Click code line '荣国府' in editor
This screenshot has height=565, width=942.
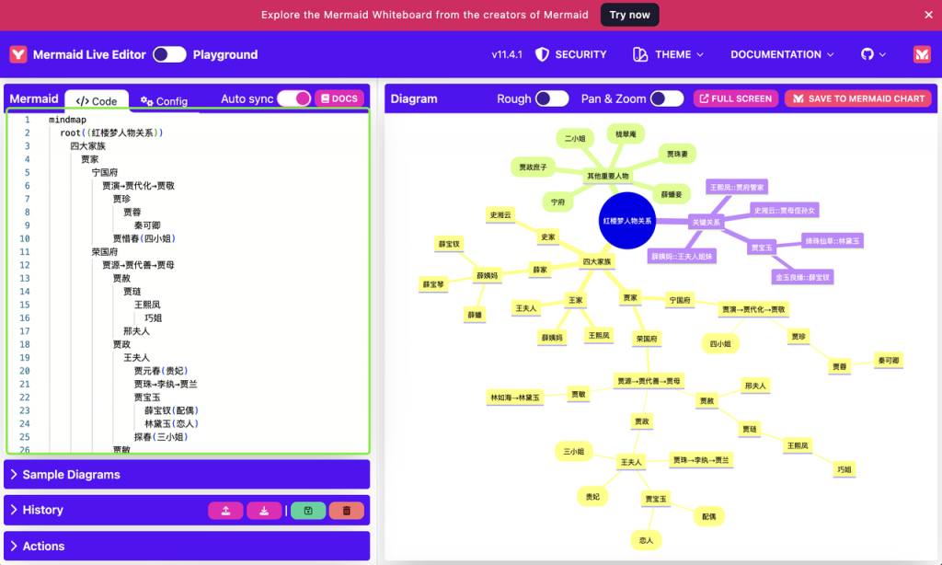(x=105, y=252)
